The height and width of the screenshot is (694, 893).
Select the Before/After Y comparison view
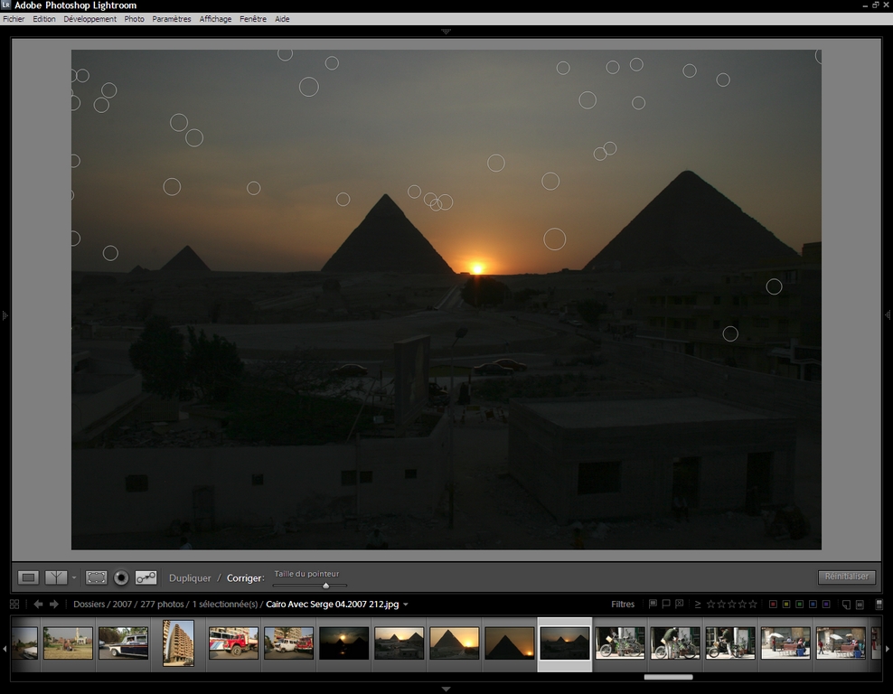(x=56, y=577)
